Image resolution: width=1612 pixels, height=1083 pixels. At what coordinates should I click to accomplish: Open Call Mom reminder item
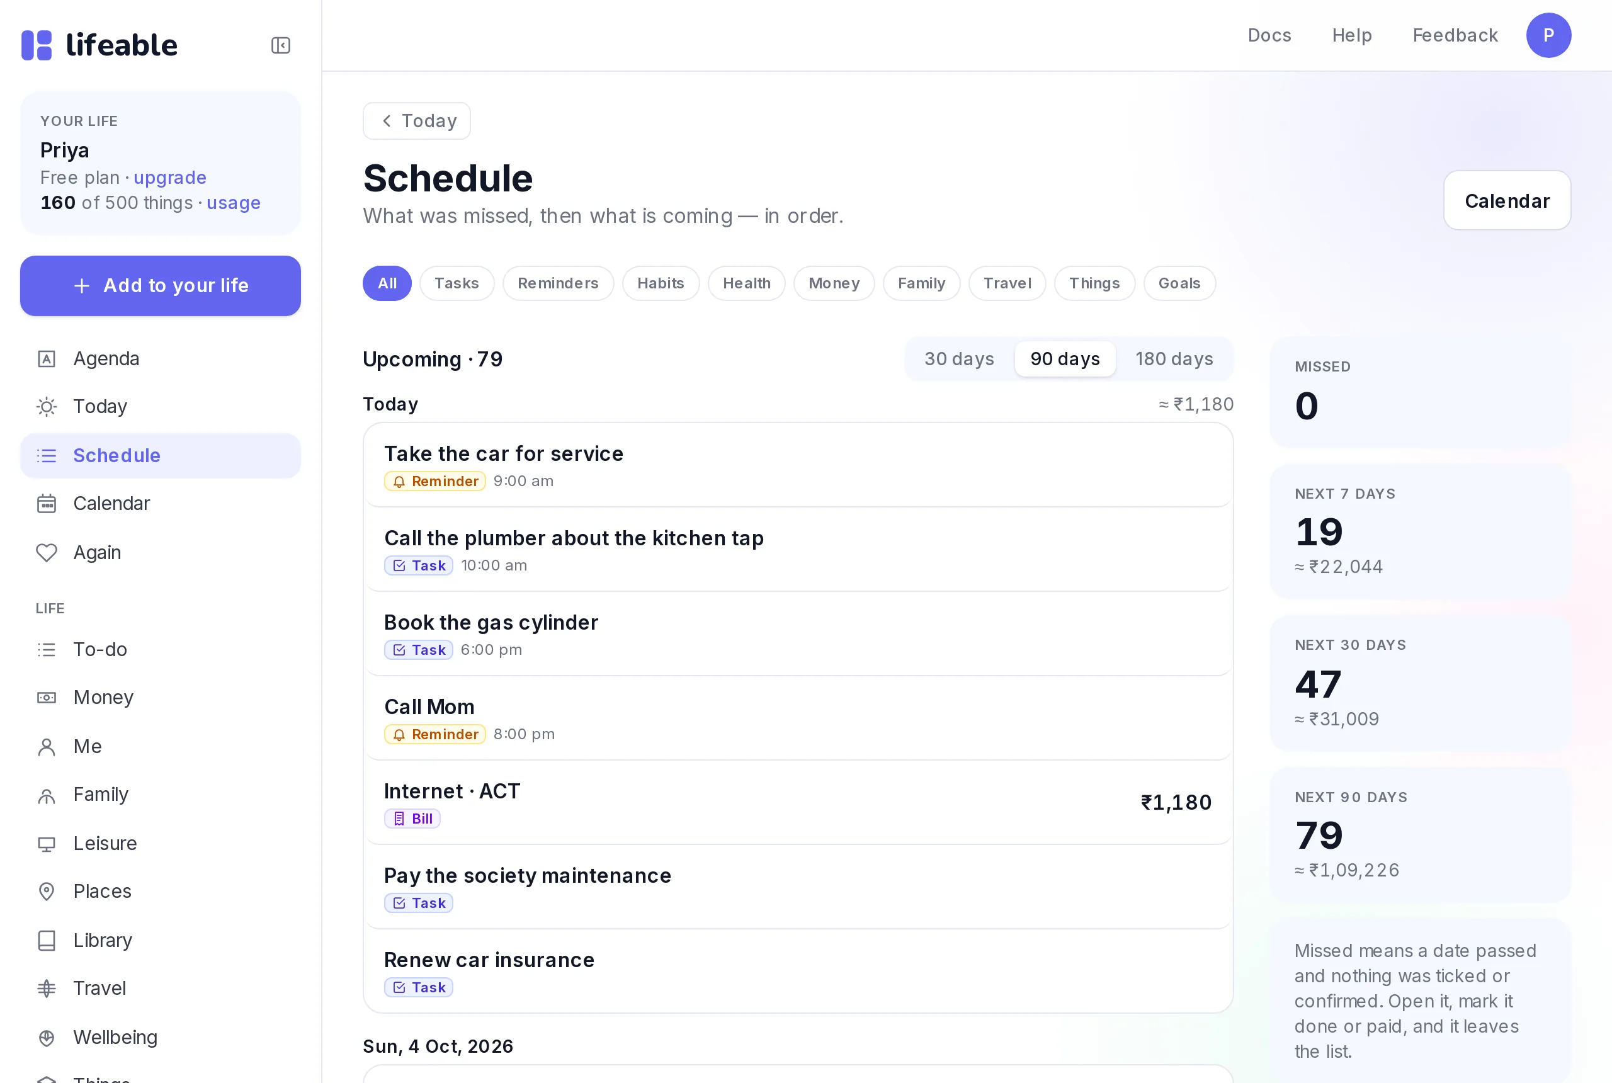point(798,719)
